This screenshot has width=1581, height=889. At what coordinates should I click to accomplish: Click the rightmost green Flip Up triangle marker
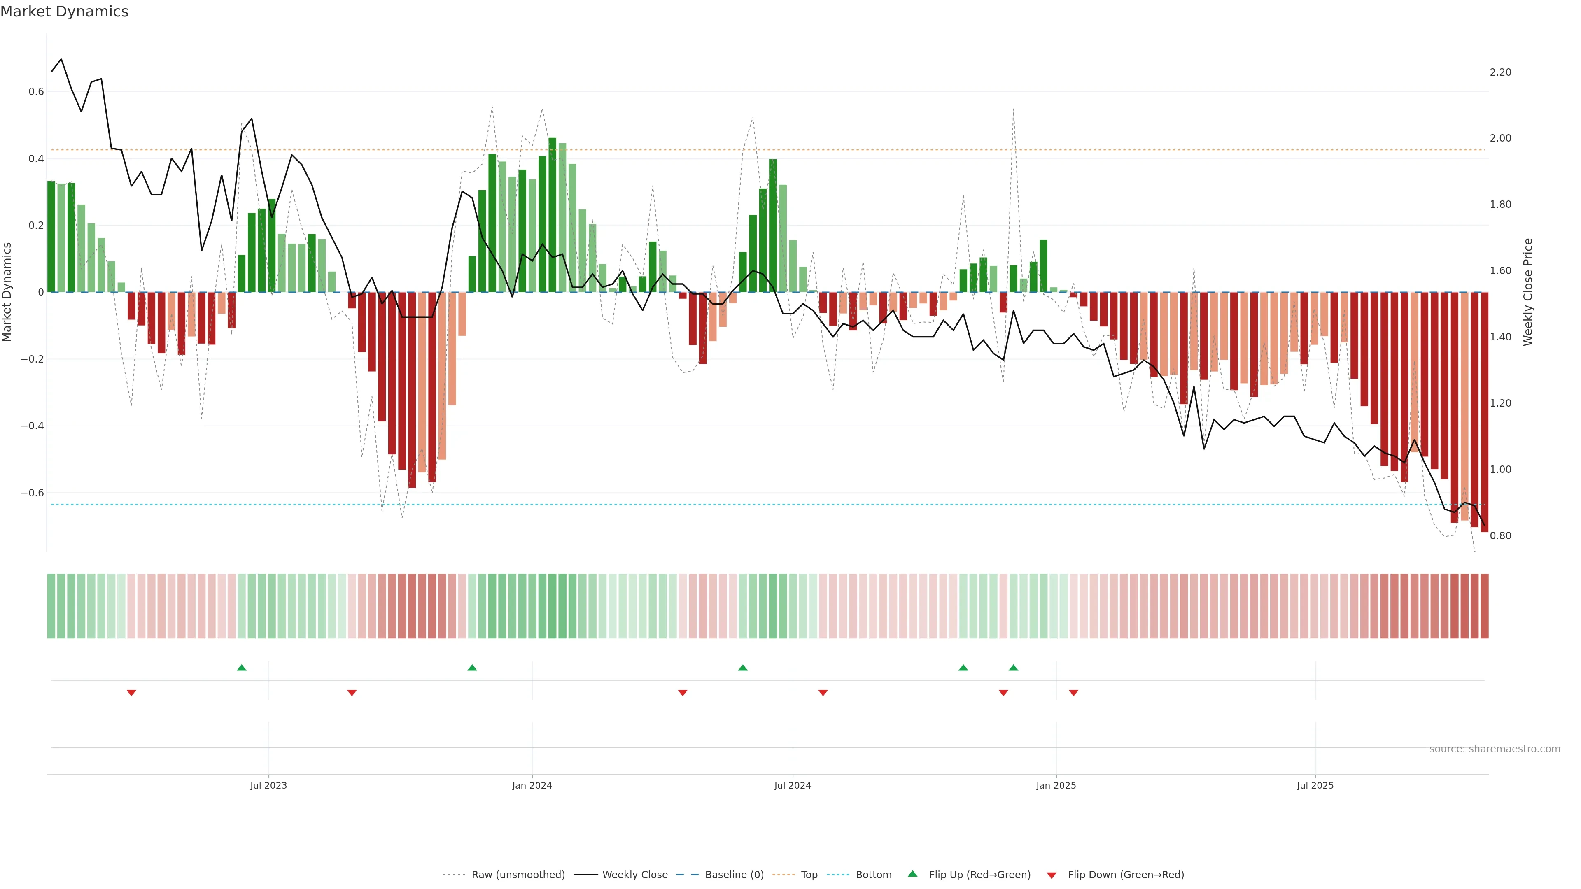point(1013,668)
